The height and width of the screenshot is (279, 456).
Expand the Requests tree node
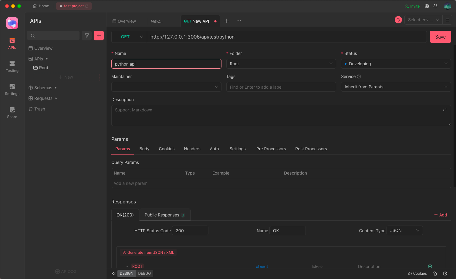point(56,98)
